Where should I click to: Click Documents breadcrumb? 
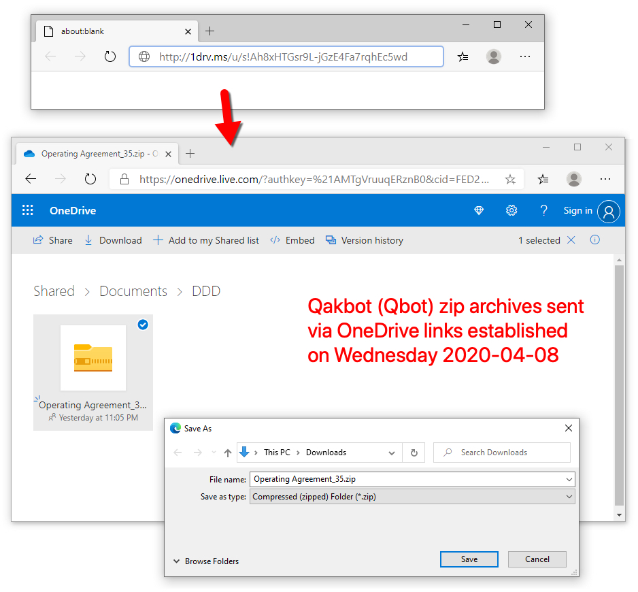[x=133, y=291]
